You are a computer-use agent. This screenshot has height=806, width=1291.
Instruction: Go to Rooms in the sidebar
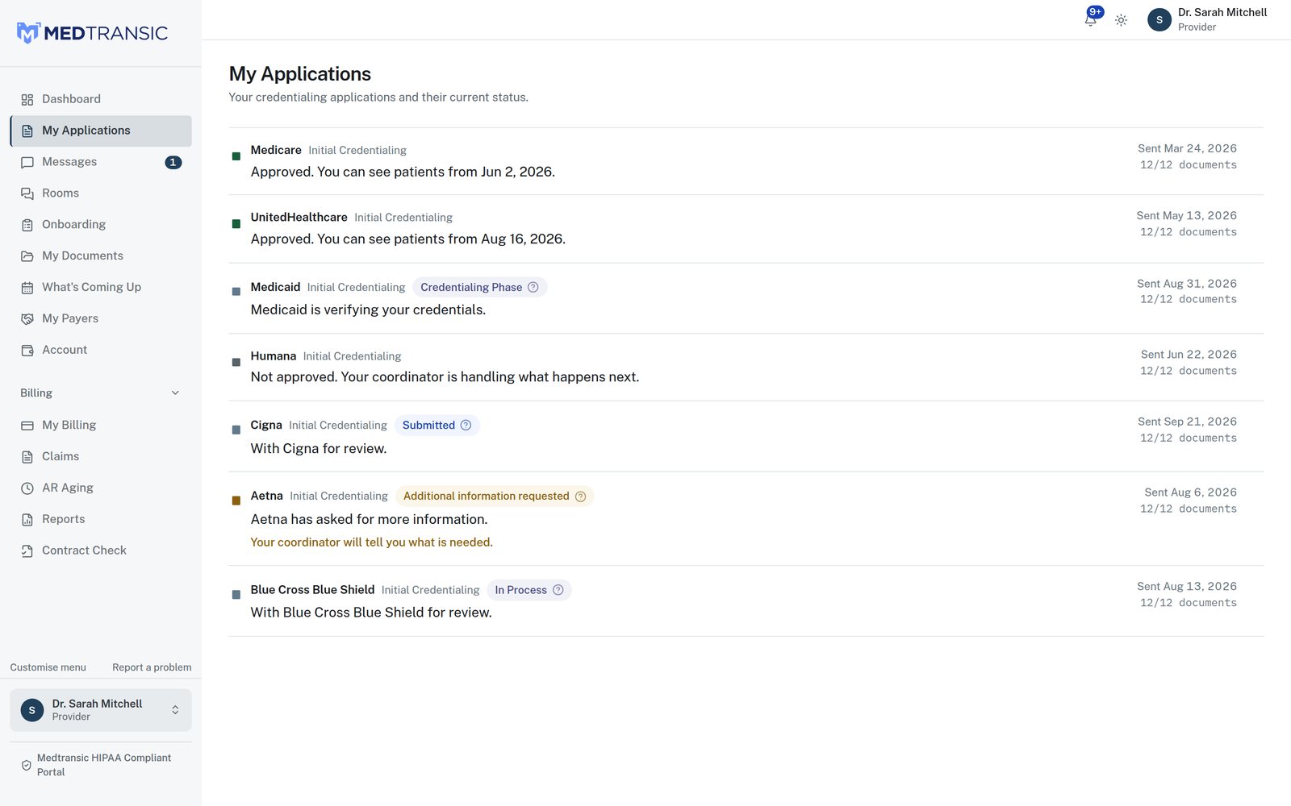101,193
